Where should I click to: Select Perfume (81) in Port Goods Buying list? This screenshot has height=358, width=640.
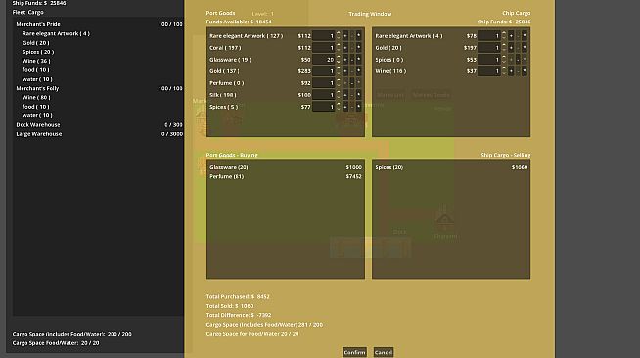tap(286, 176)
